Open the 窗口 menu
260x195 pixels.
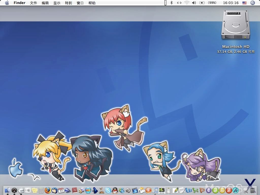(80, 3)
